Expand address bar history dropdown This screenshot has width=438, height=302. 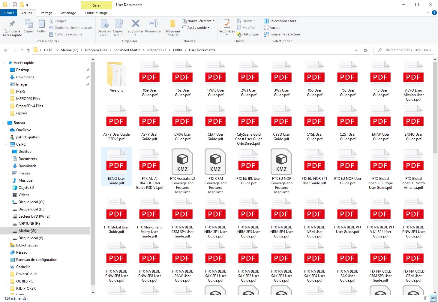356,50
